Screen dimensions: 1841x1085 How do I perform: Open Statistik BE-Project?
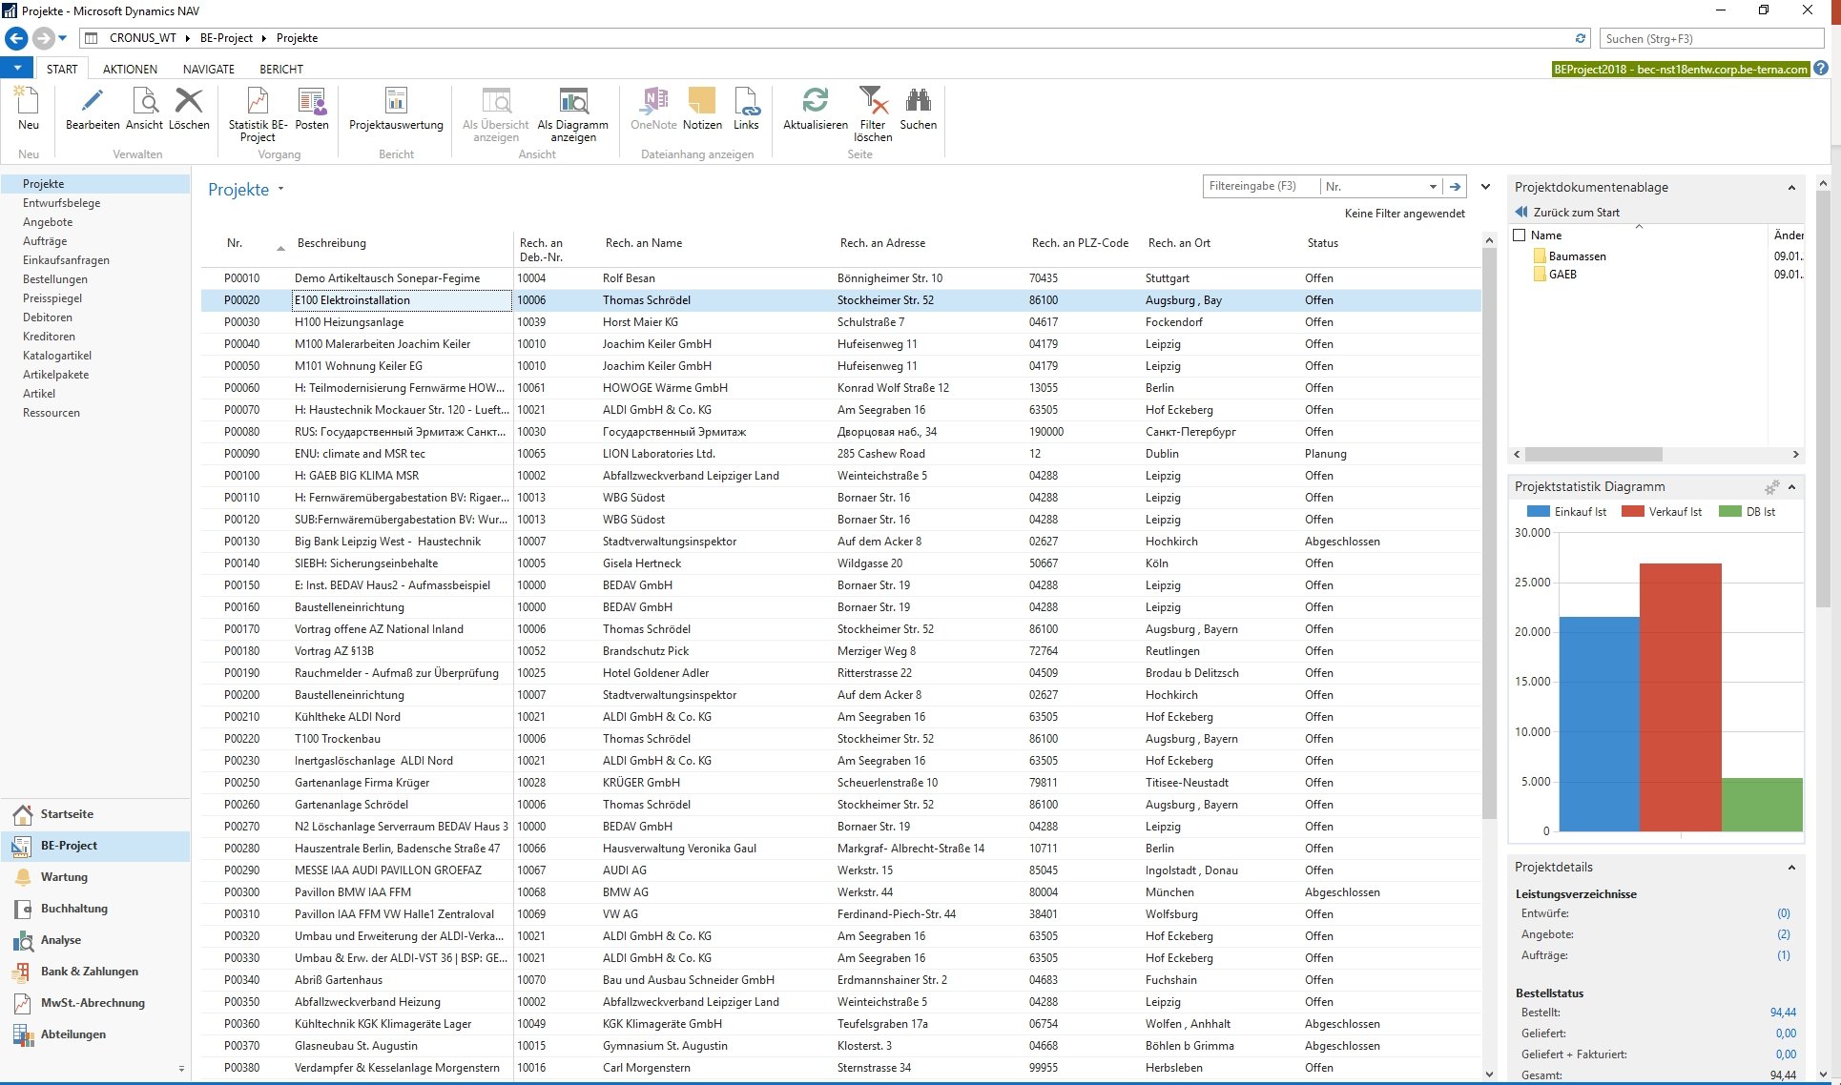(258, 101)
